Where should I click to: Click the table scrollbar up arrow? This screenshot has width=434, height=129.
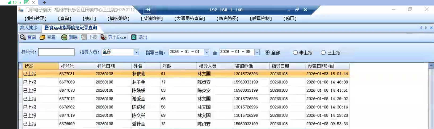[x=431, y=65]
